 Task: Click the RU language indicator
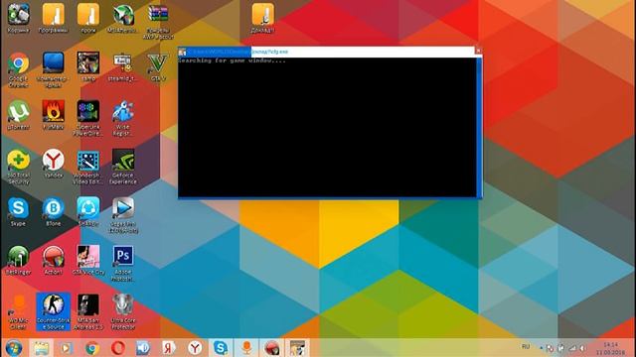pos(526,347)
